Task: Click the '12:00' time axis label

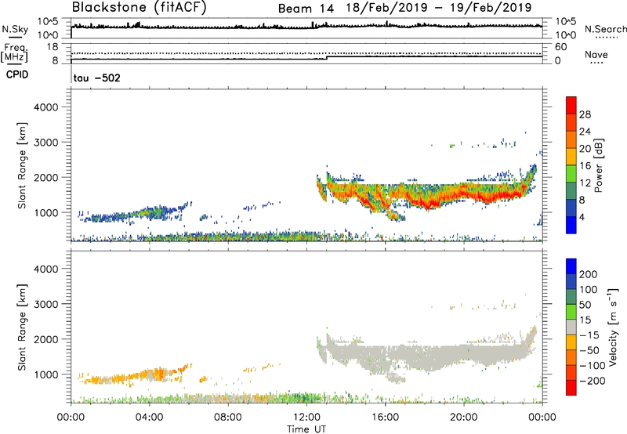Action: click(306, 418)
